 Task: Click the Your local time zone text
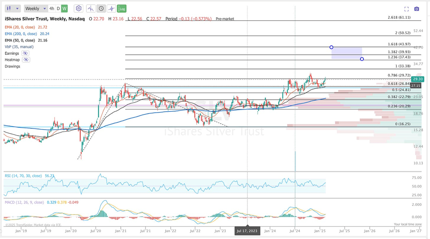tap(408, 224)
